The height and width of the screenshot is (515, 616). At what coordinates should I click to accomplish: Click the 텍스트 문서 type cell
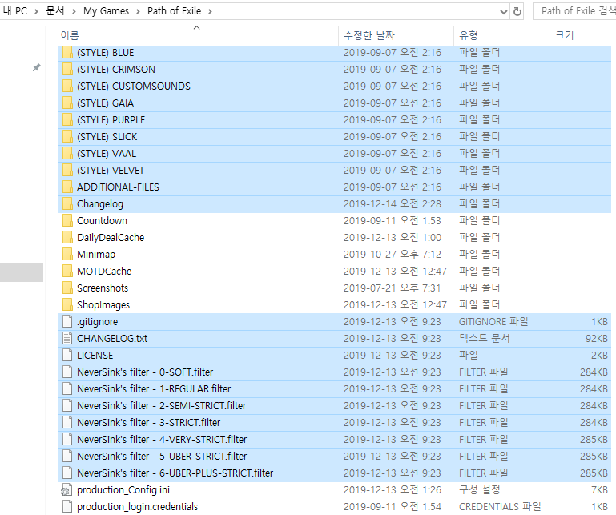(484, 339)
